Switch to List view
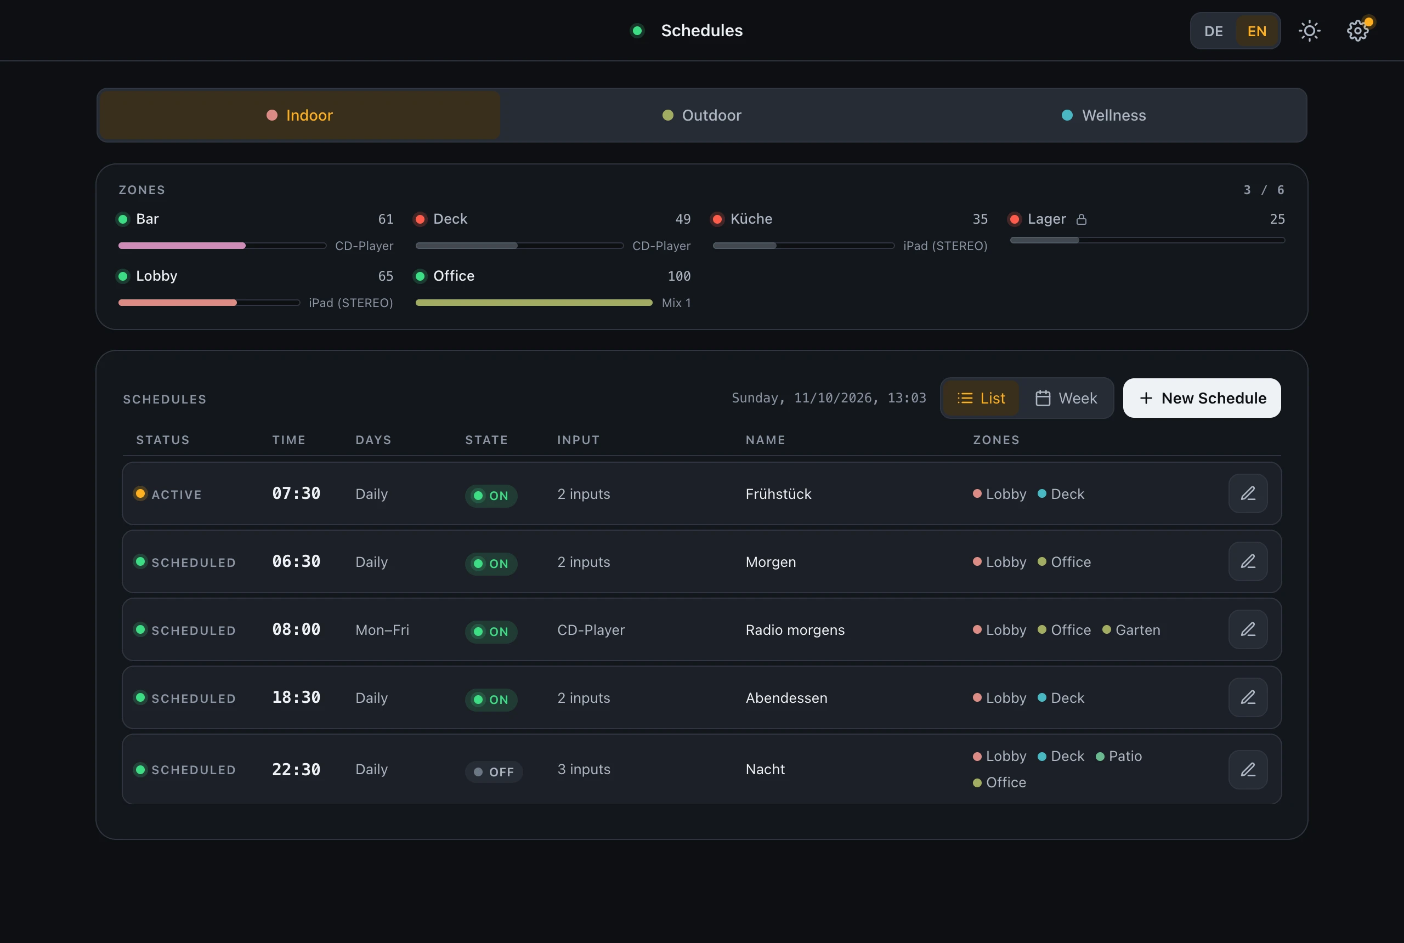1404x943 pixels. (981, 398)
